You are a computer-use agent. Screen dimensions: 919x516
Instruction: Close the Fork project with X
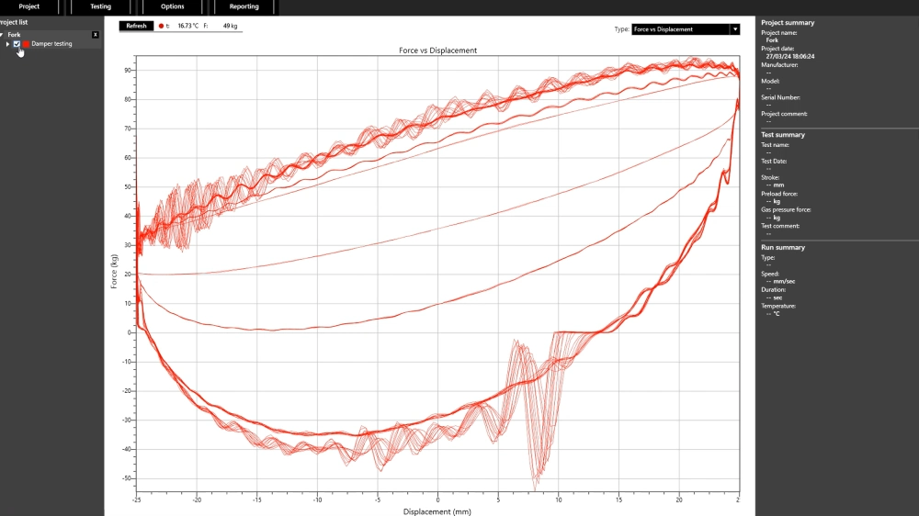tap(95, 35)
